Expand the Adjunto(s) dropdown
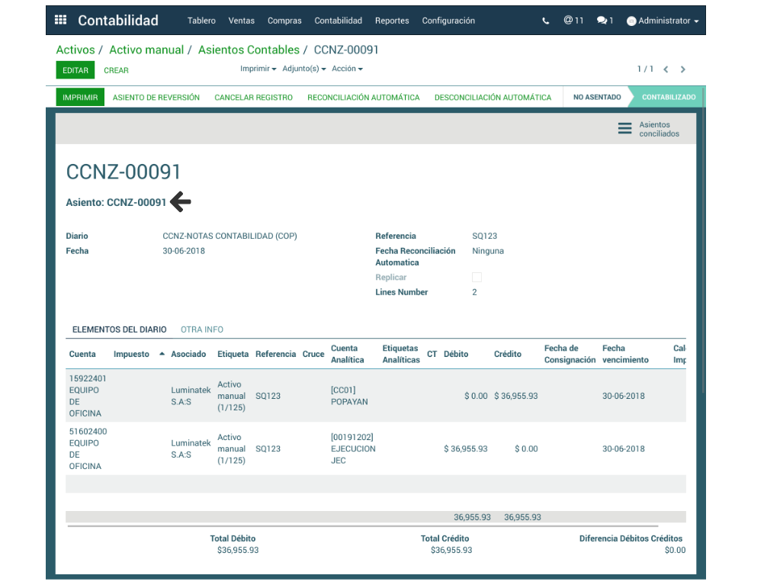This screenshot has height=585, width=780. pyautogui.click(x=303, y=69)
